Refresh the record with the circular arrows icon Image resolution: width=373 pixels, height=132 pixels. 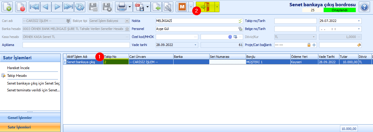(80, 7)
